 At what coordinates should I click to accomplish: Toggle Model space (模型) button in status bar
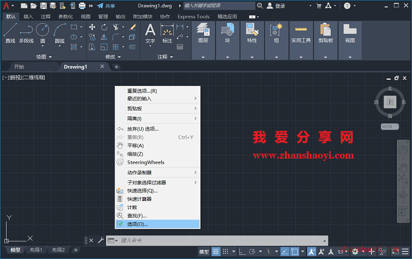tap(204, 252)
